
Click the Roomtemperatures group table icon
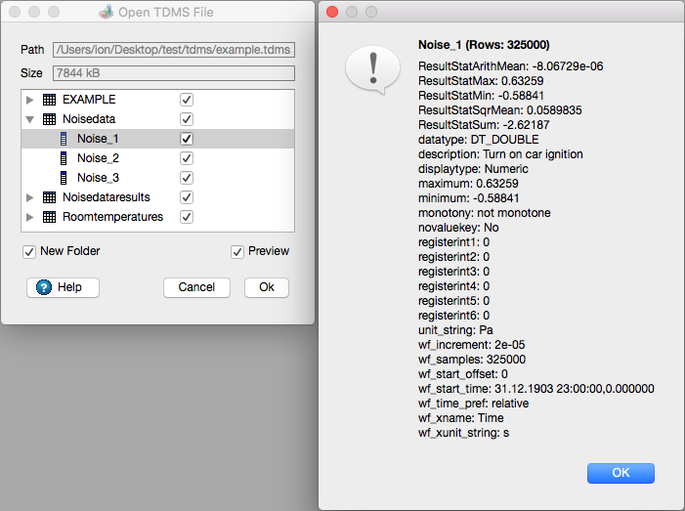click(49, 217)
